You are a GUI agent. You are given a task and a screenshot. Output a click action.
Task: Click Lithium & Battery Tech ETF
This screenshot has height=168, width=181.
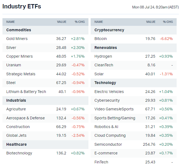point(26,92)
